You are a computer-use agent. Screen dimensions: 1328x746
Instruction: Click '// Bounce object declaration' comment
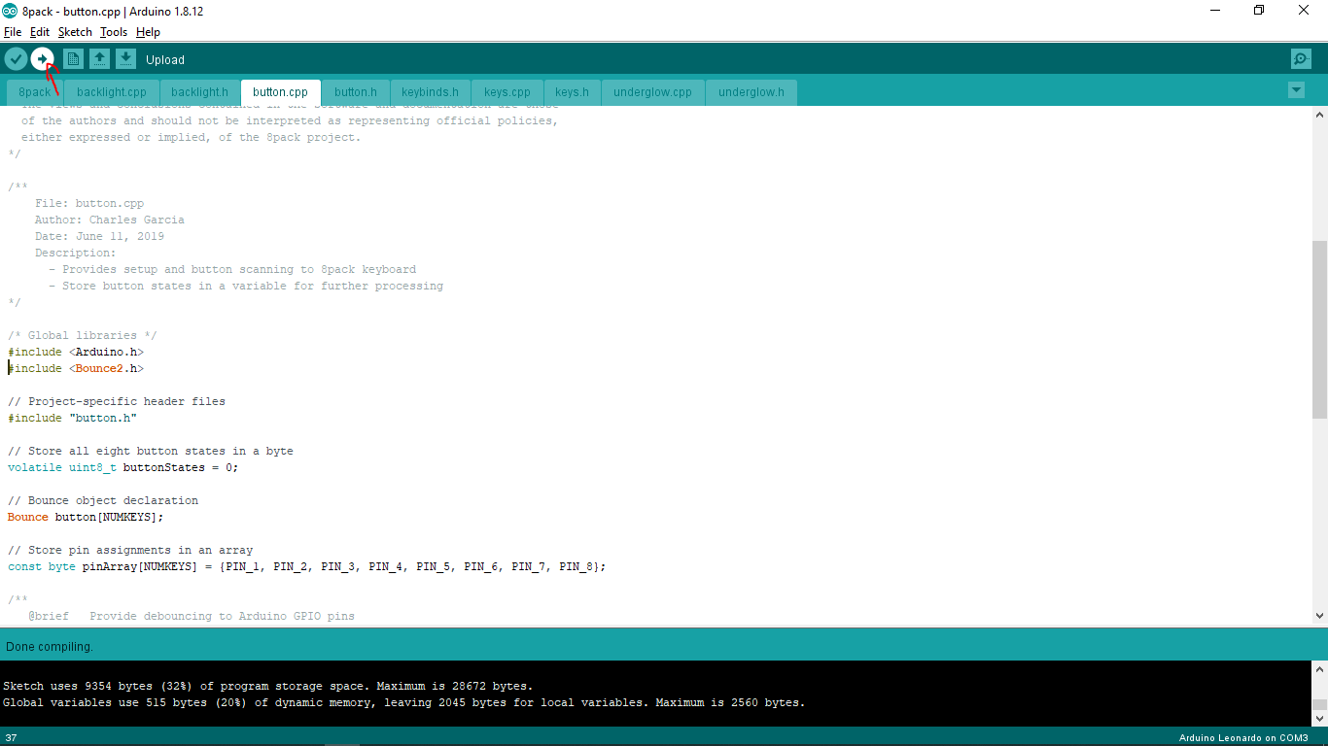coord(103,500)
